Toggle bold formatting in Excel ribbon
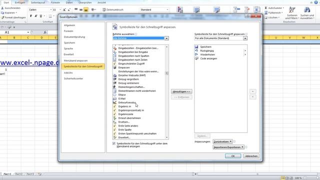320x180 pixels. point(31,16)
